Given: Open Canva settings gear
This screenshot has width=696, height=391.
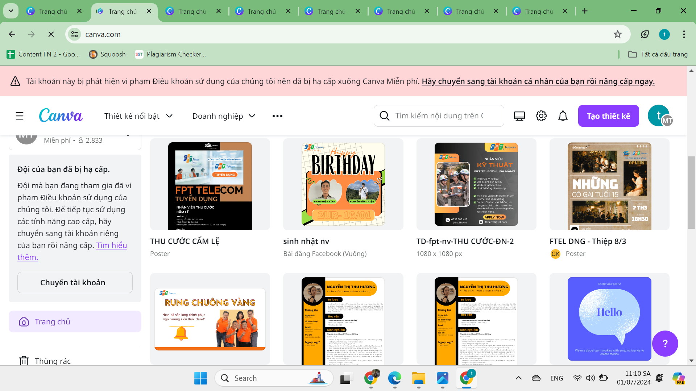Looking at the screenshot, I should (541, 116).
